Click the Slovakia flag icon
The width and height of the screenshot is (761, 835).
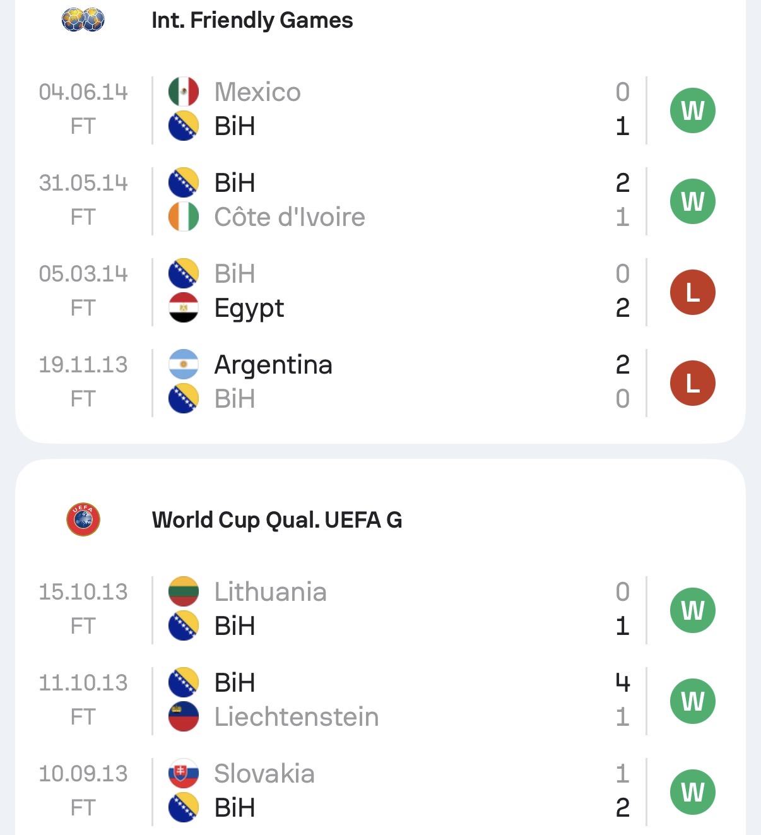tap(184, 774)
